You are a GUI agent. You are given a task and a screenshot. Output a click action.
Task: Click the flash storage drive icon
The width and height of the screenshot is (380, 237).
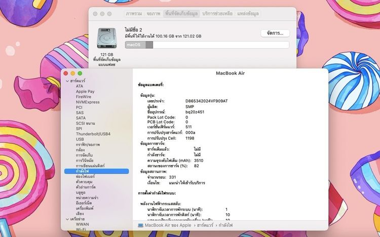(x=106, y=38)
